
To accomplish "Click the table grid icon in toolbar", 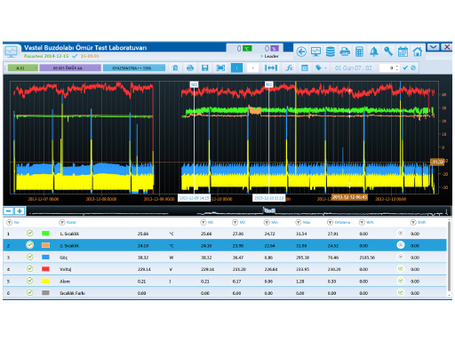I will point(304,67).
